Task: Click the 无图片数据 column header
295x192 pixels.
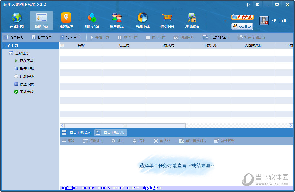Action: pyautogui.click(x=254, y=45)
